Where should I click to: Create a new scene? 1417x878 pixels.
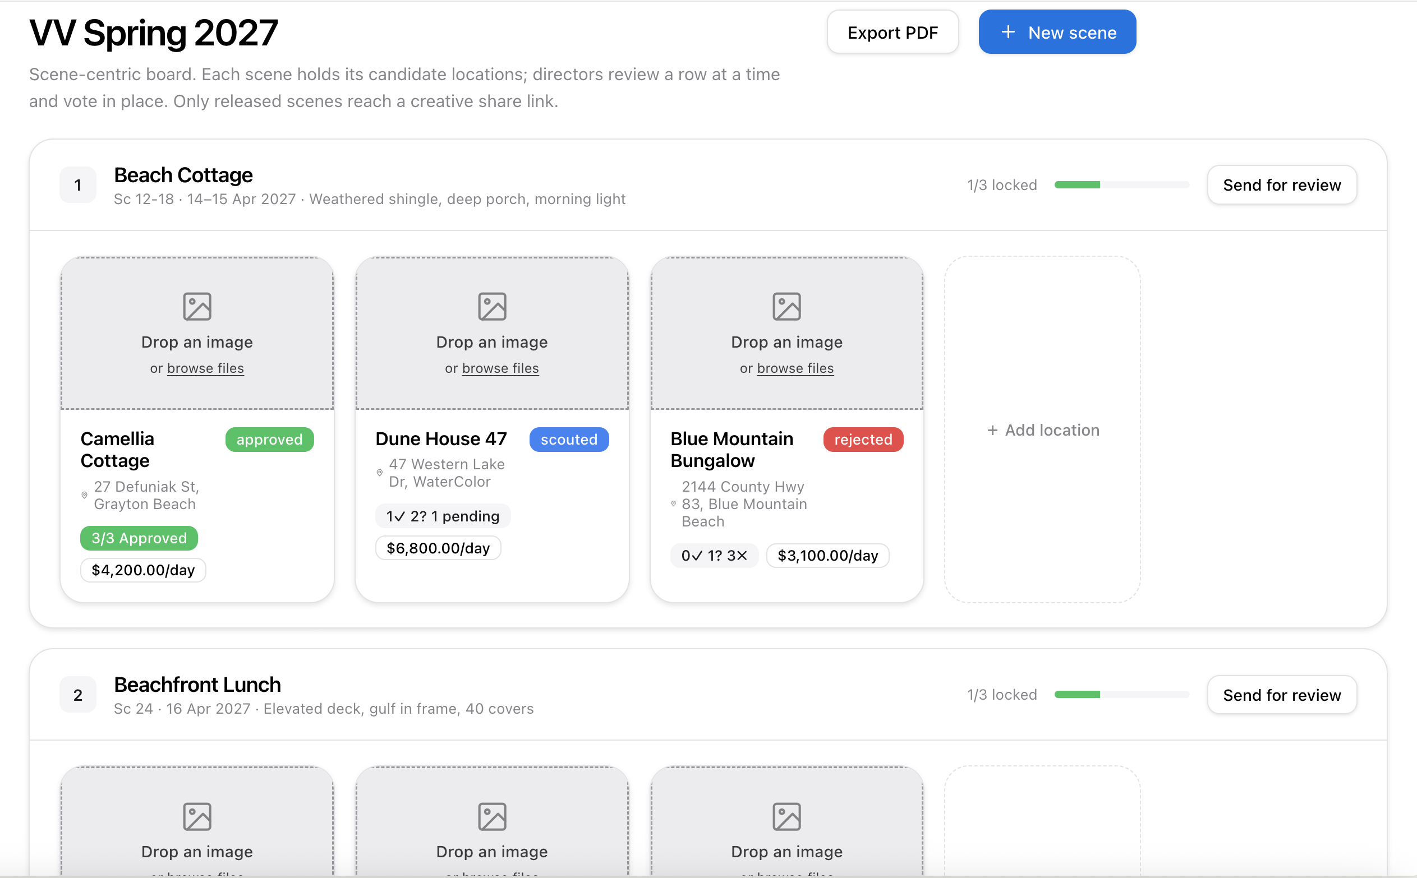1057,32
